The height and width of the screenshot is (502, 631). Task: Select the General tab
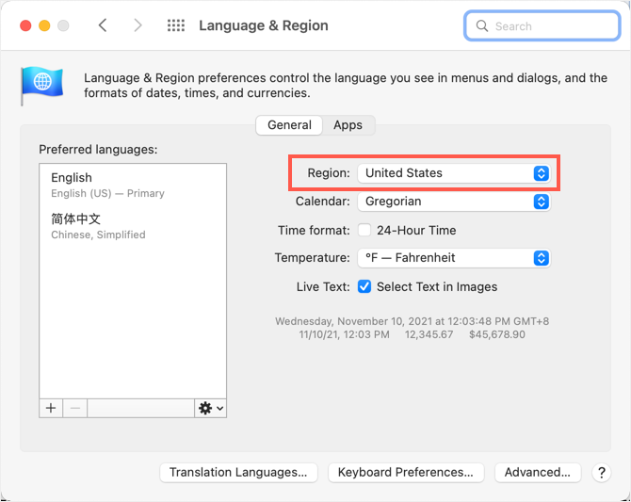pos(289,125)
